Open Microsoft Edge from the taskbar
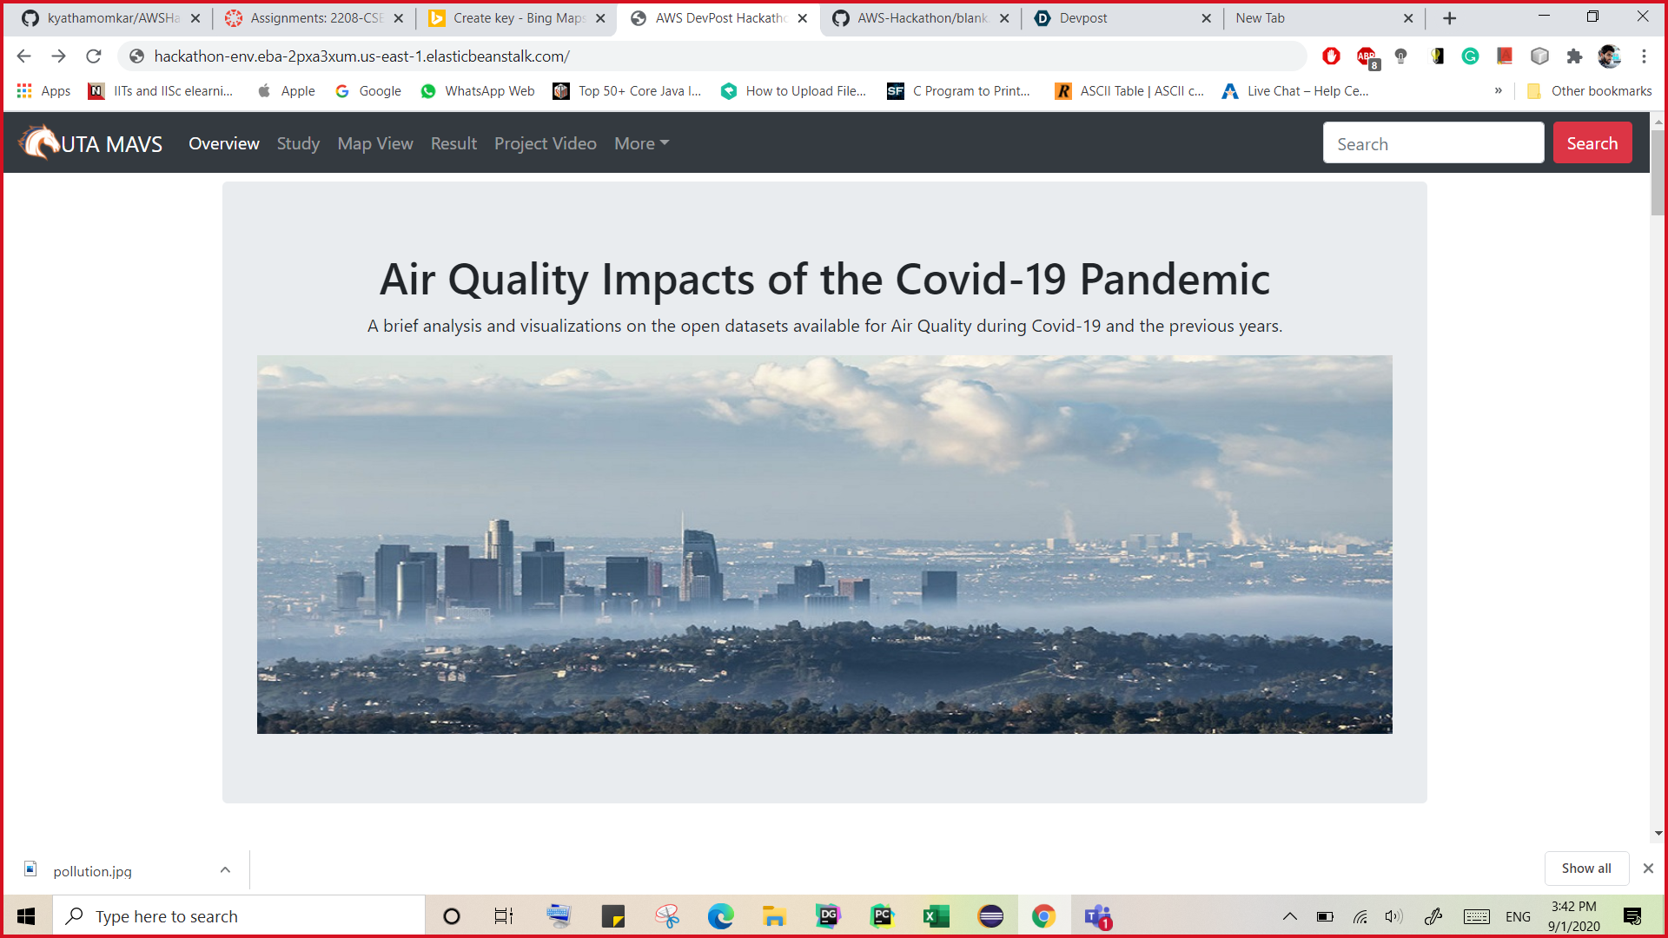1668x938 pixels. point(720,916)
